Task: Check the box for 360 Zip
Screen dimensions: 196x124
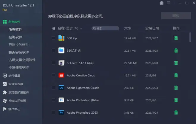Action: tap(53, 38)
